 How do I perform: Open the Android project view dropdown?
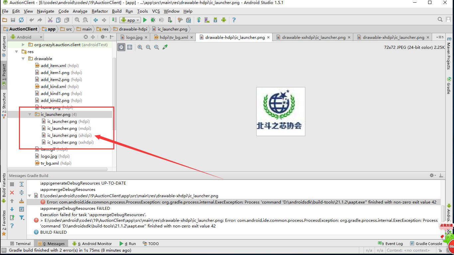[x=27, y=37]
